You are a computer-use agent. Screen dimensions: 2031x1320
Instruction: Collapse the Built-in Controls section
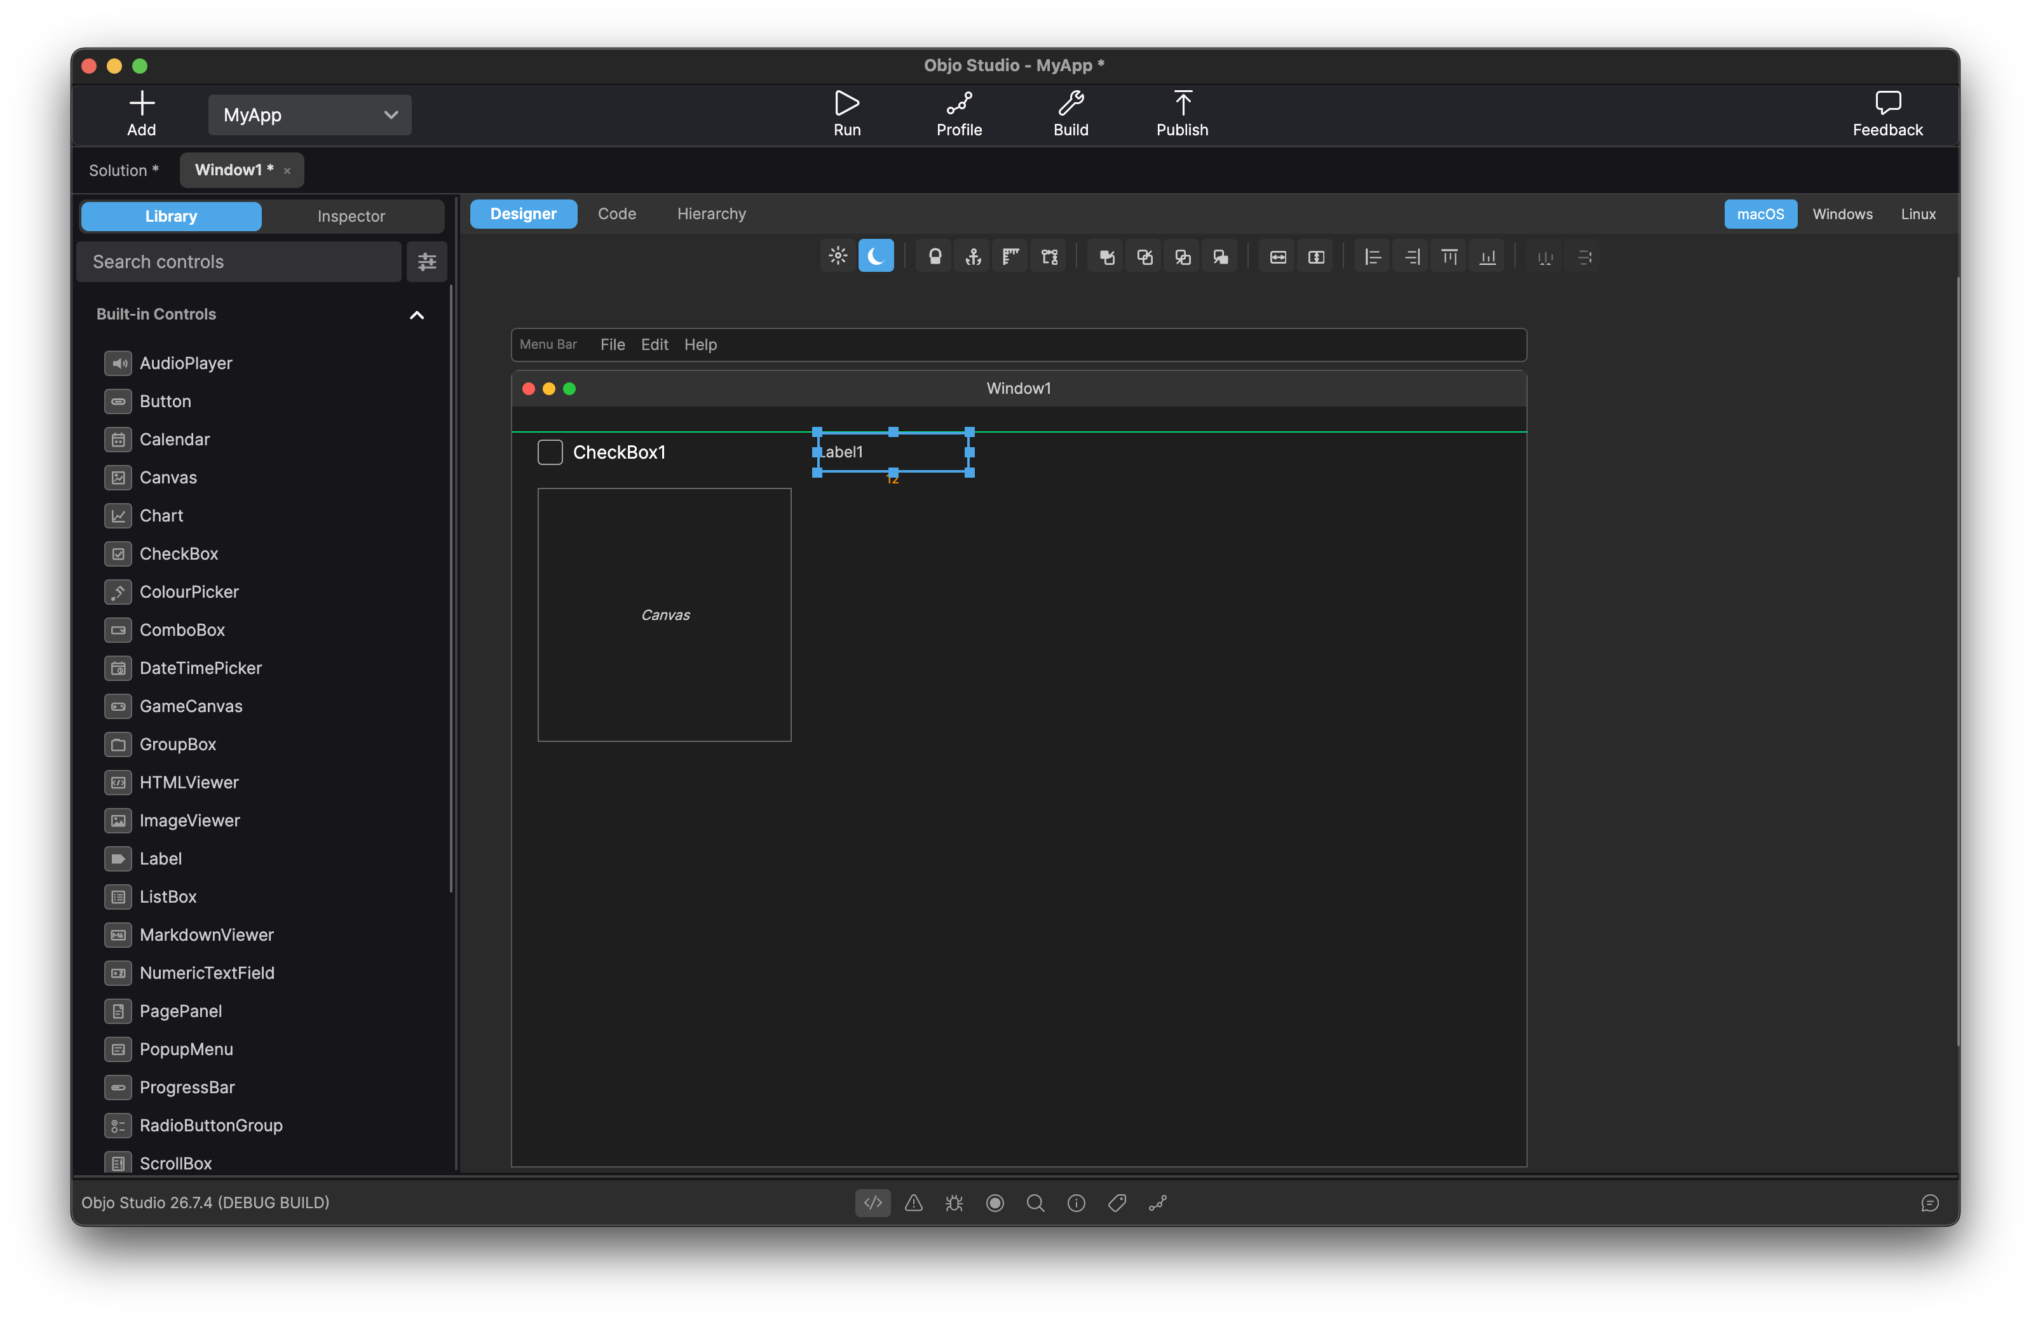click(x=416, y=315)
